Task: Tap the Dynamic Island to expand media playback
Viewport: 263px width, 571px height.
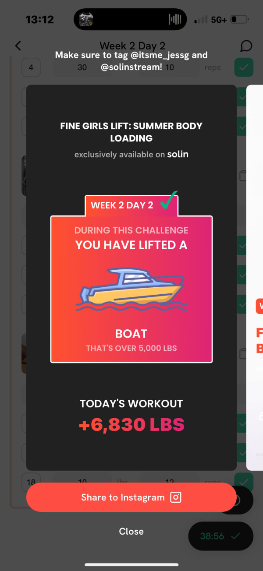Action: coord(130,19)
